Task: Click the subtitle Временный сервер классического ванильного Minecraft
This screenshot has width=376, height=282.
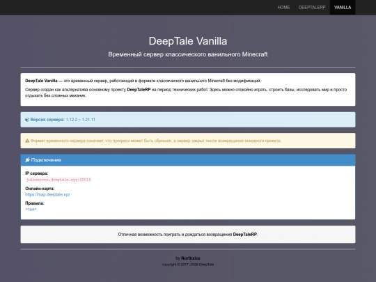Action: (188, 54)
